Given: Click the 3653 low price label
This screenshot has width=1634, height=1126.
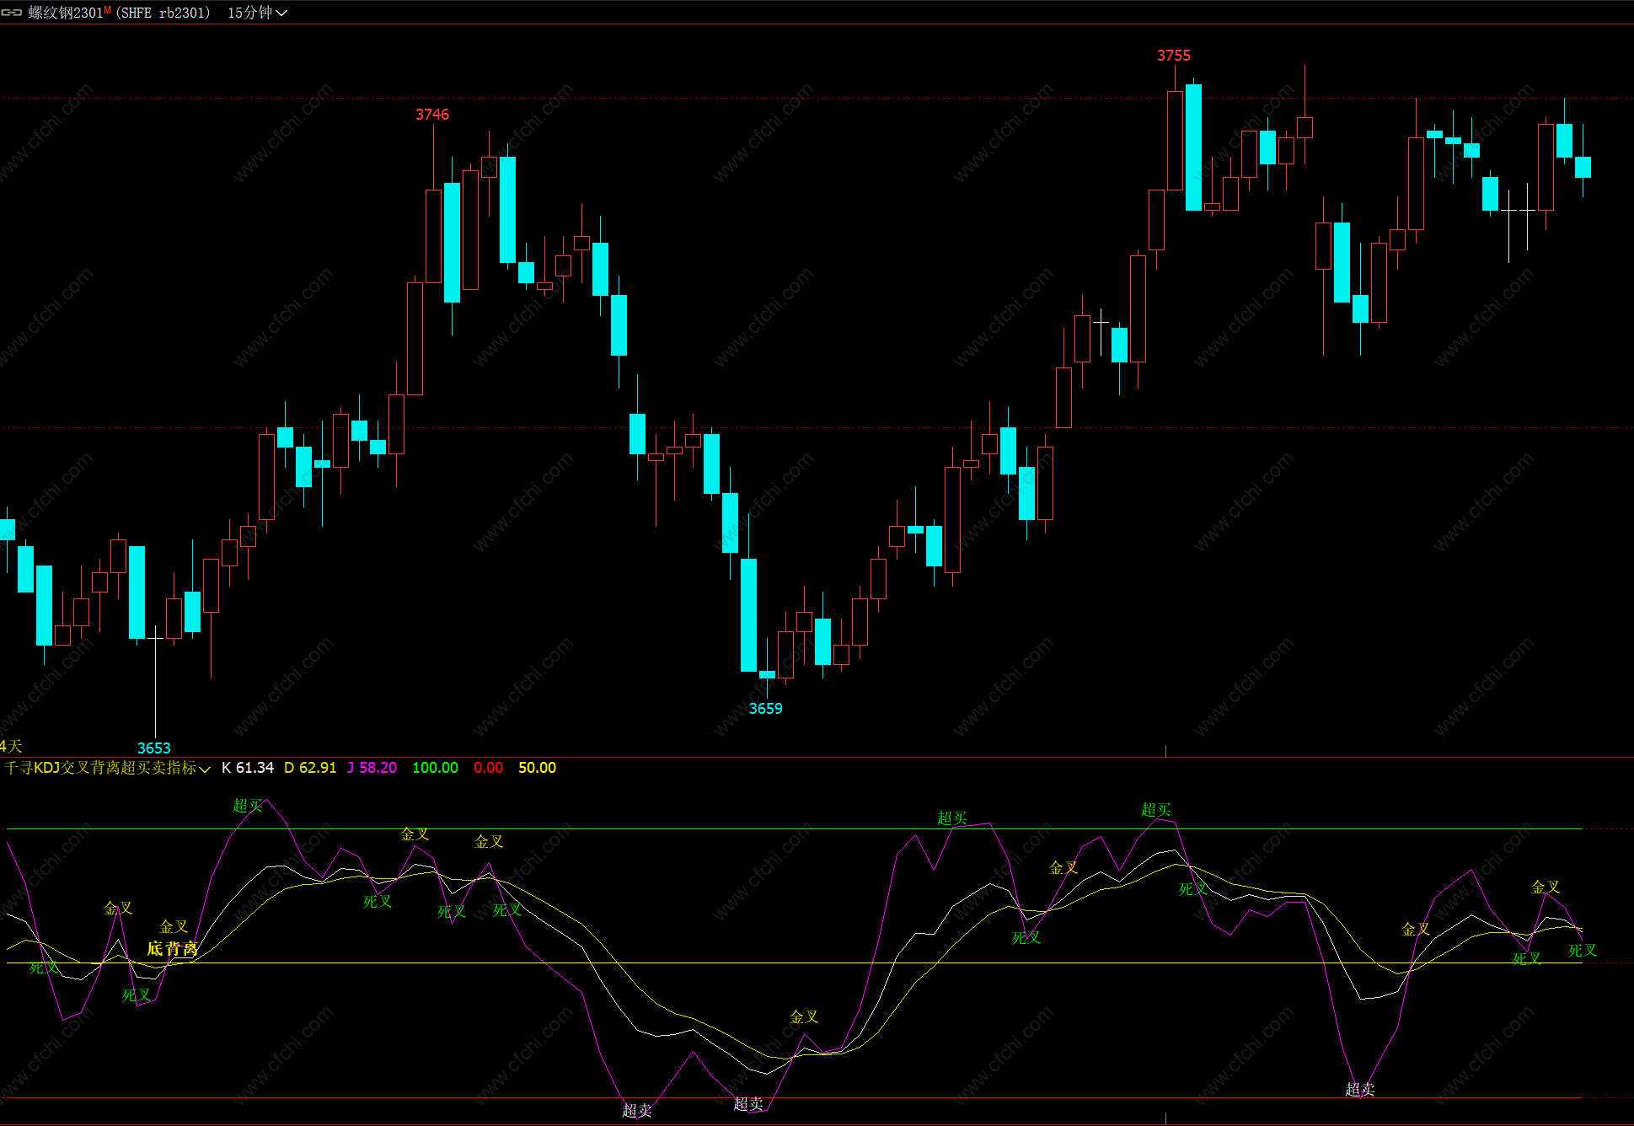Looking at the screenshot, I should (x=153, y=748).
